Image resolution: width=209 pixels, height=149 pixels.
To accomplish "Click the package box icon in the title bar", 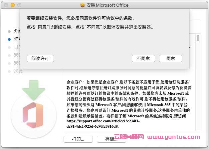I will pyautogui.click(x=83, y=5).
